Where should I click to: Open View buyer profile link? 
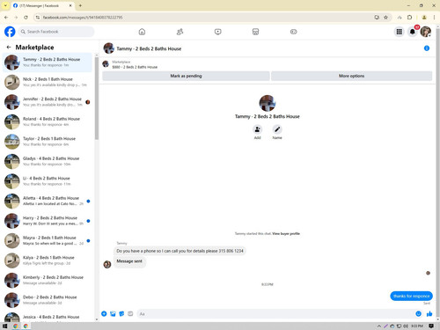click(286, 234)
